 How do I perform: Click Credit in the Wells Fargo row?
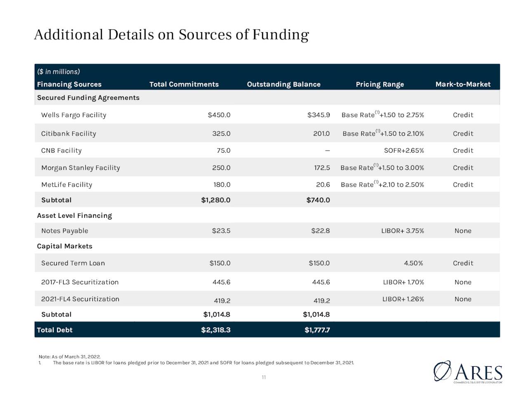click(x=463, y=115)
